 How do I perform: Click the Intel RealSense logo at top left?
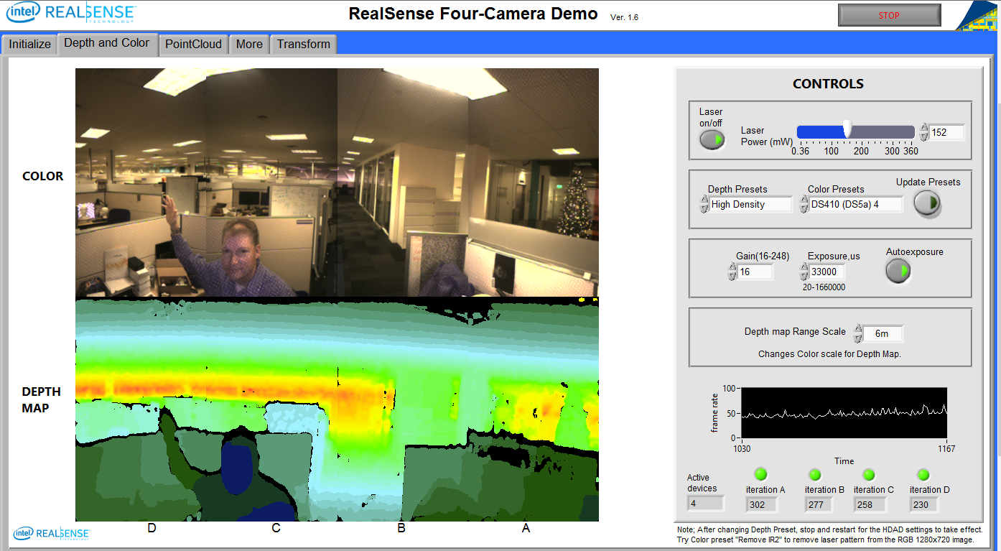[x=70, y=12]
